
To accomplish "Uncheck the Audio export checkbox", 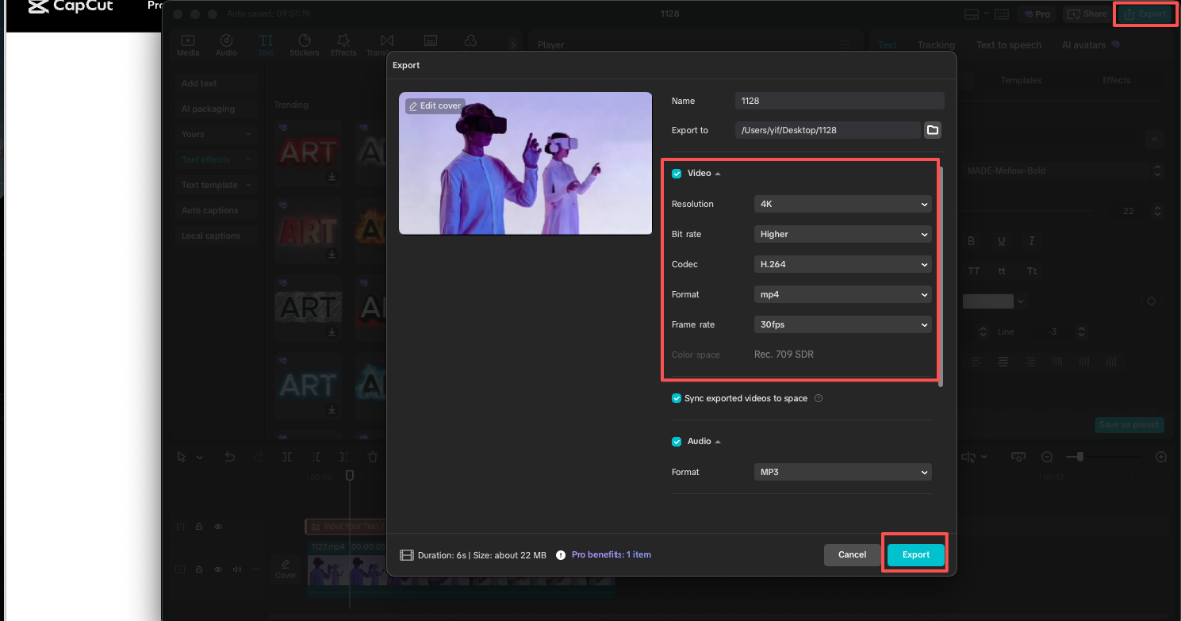I will point(677,441).
